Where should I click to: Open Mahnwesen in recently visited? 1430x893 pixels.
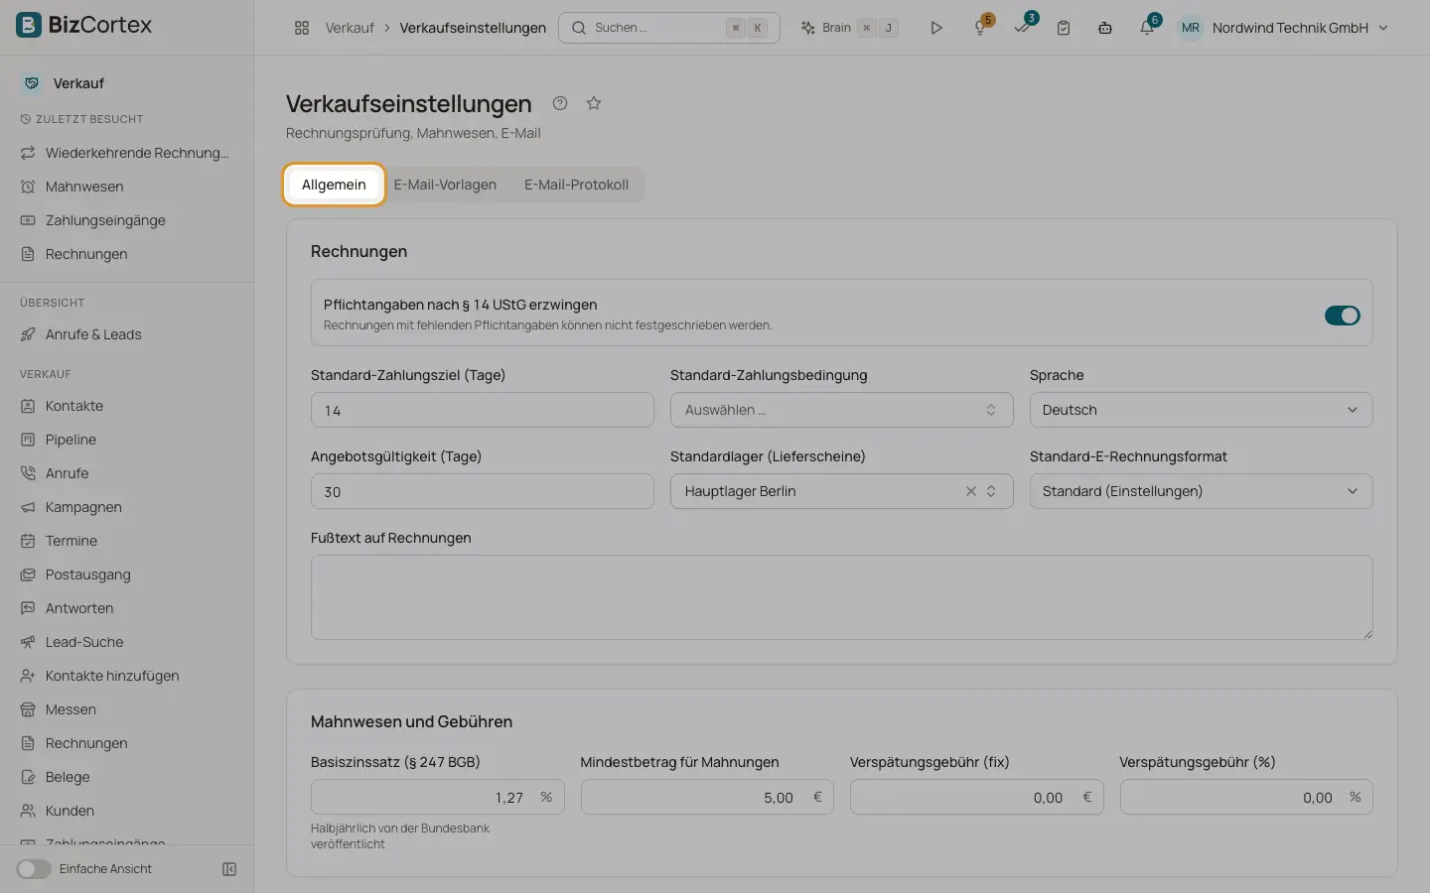(127, 187)
